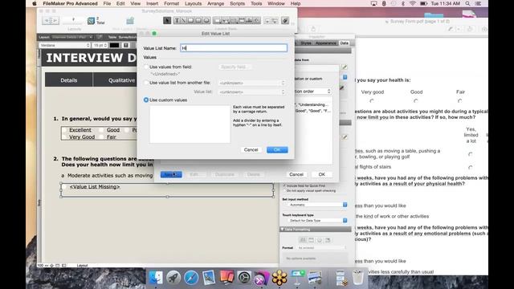Toggle Include field for Quick Find
This screenshot has height=289, width=514.
click(284, 185)
